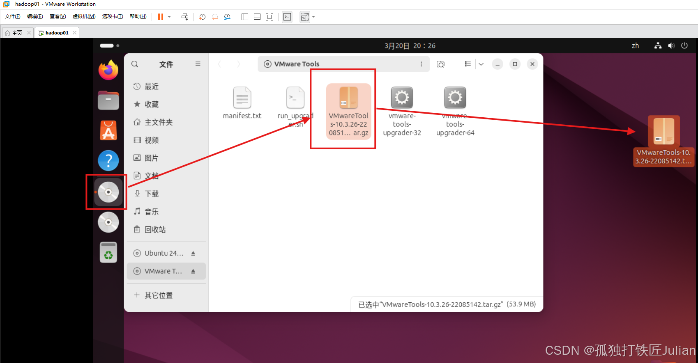The image size is (698, 363).
Task: Toggle list view in file manager
Action: (x=468, y=64)
